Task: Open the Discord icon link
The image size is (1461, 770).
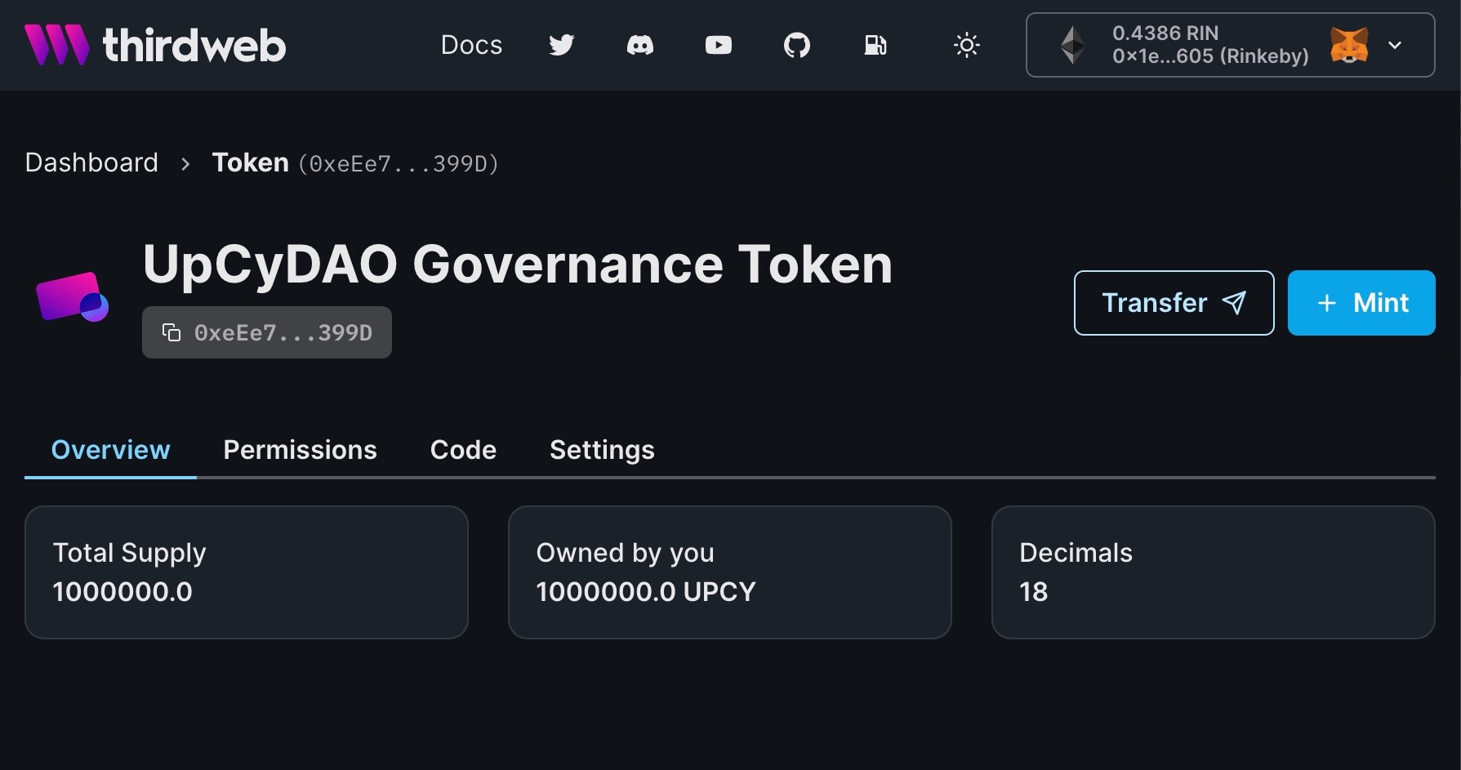Action: 639,45
